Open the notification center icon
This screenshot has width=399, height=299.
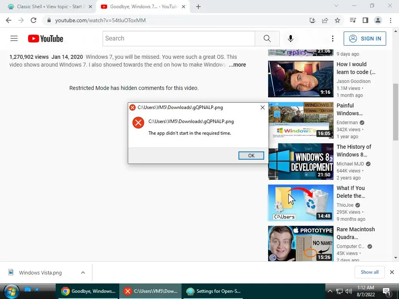tap(387, 292)
